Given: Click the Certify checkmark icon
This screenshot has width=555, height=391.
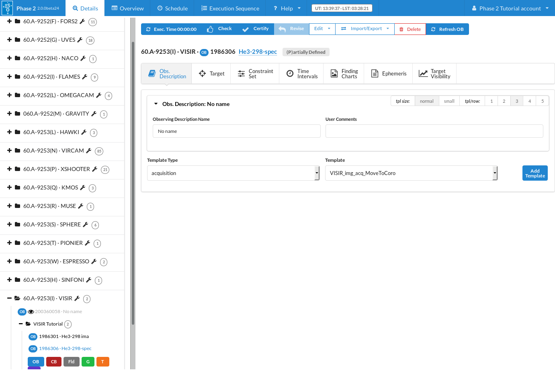Looking at the screenshot, I should click(246, 29).
